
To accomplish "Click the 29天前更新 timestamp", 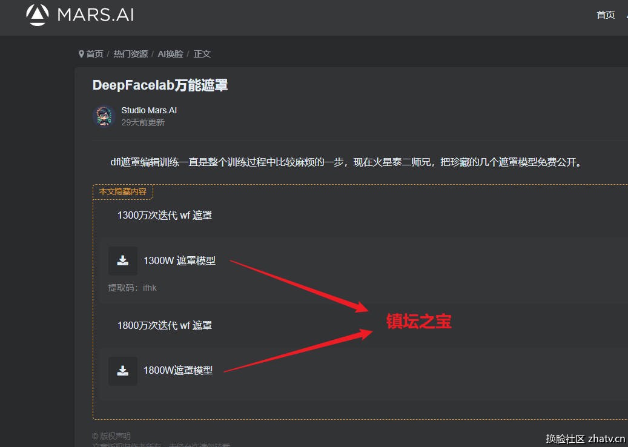I will point(143,122).
